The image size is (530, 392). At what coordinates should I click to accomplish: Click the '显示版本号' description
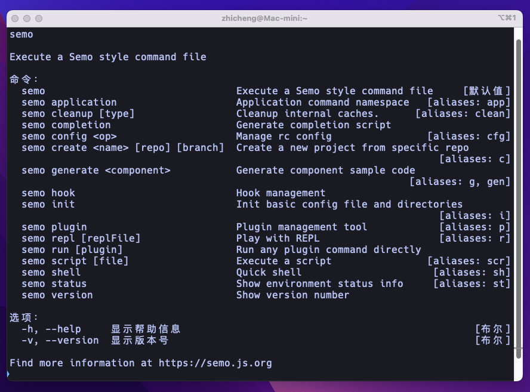(140, 340)
